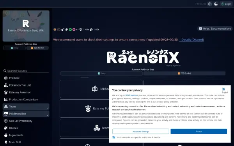Select the Sleep tab below RaenonX logo
Image resolution: width=234 pixels, height=146 pixels.
click(x=101, y=73)
